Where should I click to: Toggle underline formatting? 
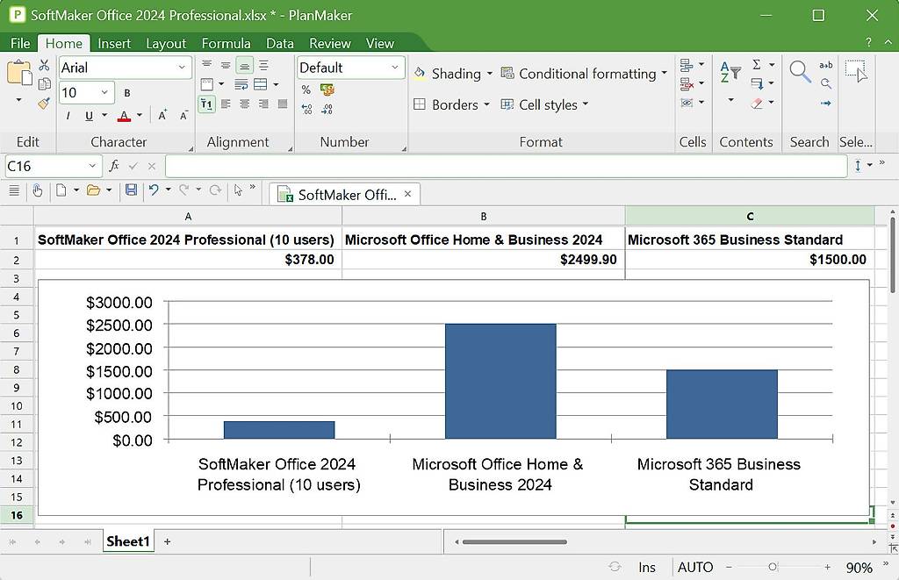tap(89, 115)
